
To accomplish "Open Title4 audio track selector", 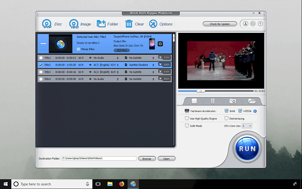I will click(118, 79).
